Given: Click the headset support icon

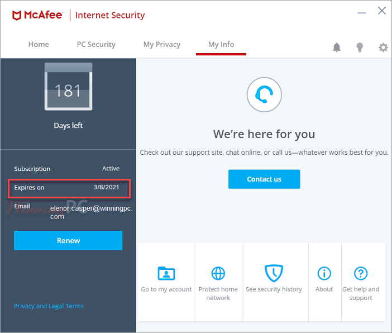Looking at the screenshot, I should (x=264, y=94).
